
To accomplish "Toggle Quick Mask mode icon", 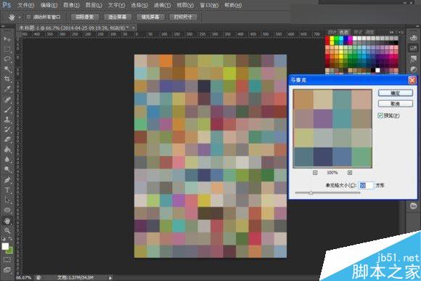I will coord(7,260).
